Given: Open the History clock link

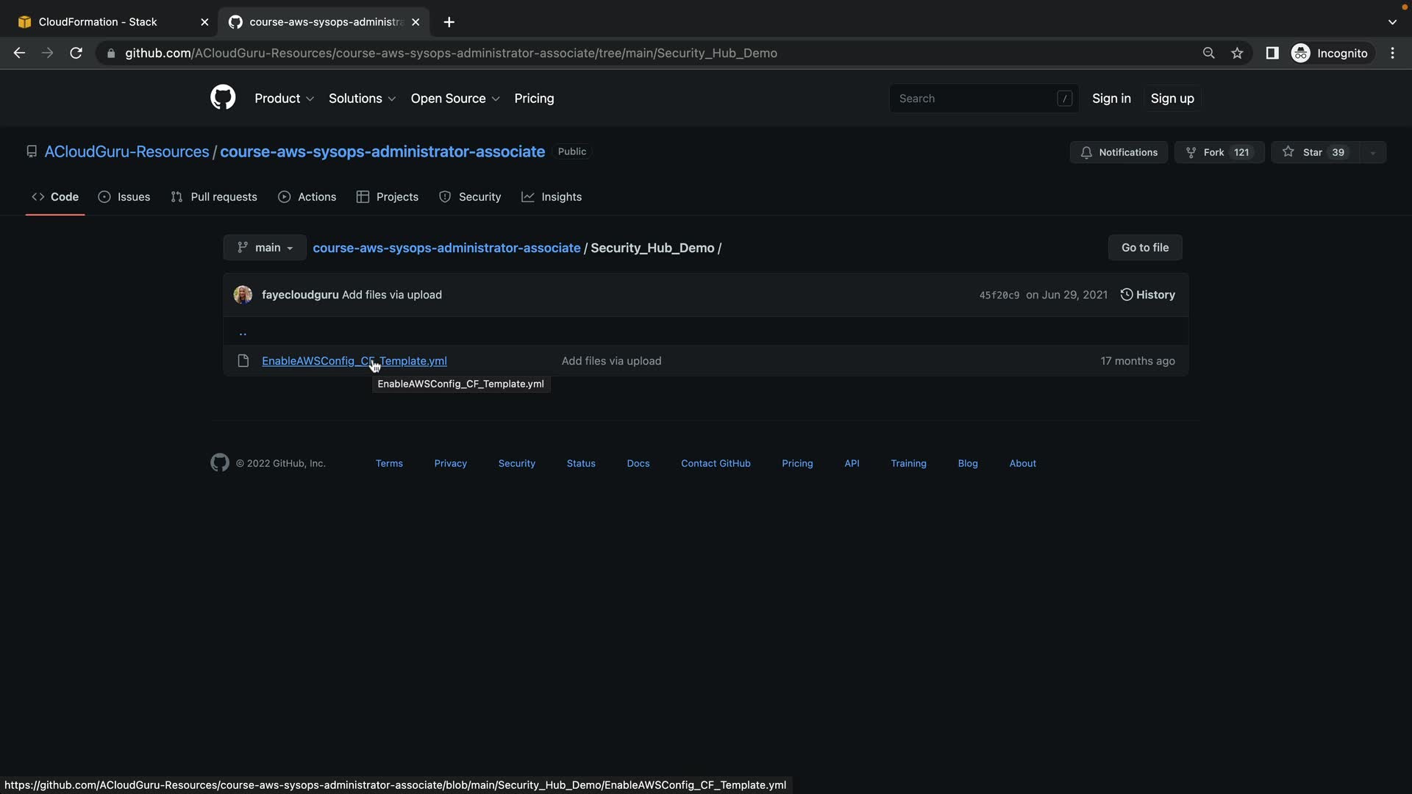Looking at the screenshot, I should tap(1147, 295).
